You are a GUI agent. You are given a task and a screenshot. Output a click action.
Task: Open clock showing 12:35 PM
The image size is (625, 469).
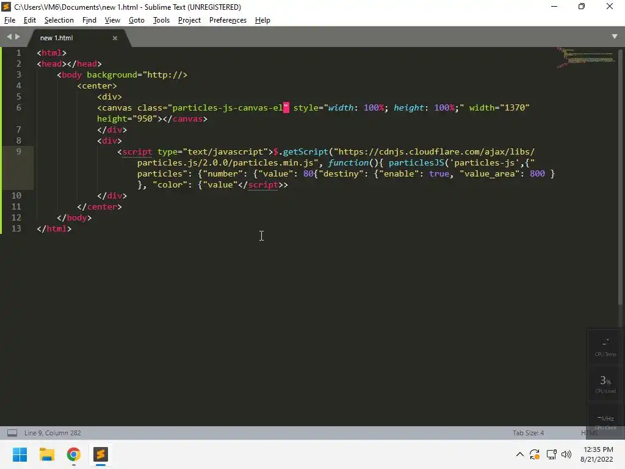597,454
